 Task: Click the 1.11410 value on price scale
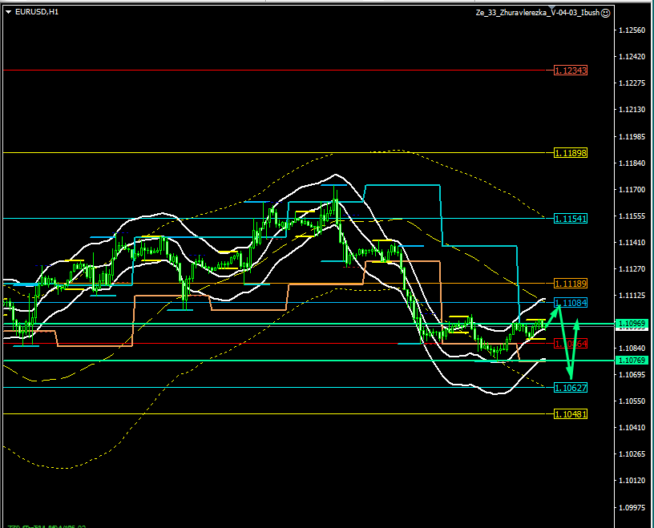[x=632, y=242]
